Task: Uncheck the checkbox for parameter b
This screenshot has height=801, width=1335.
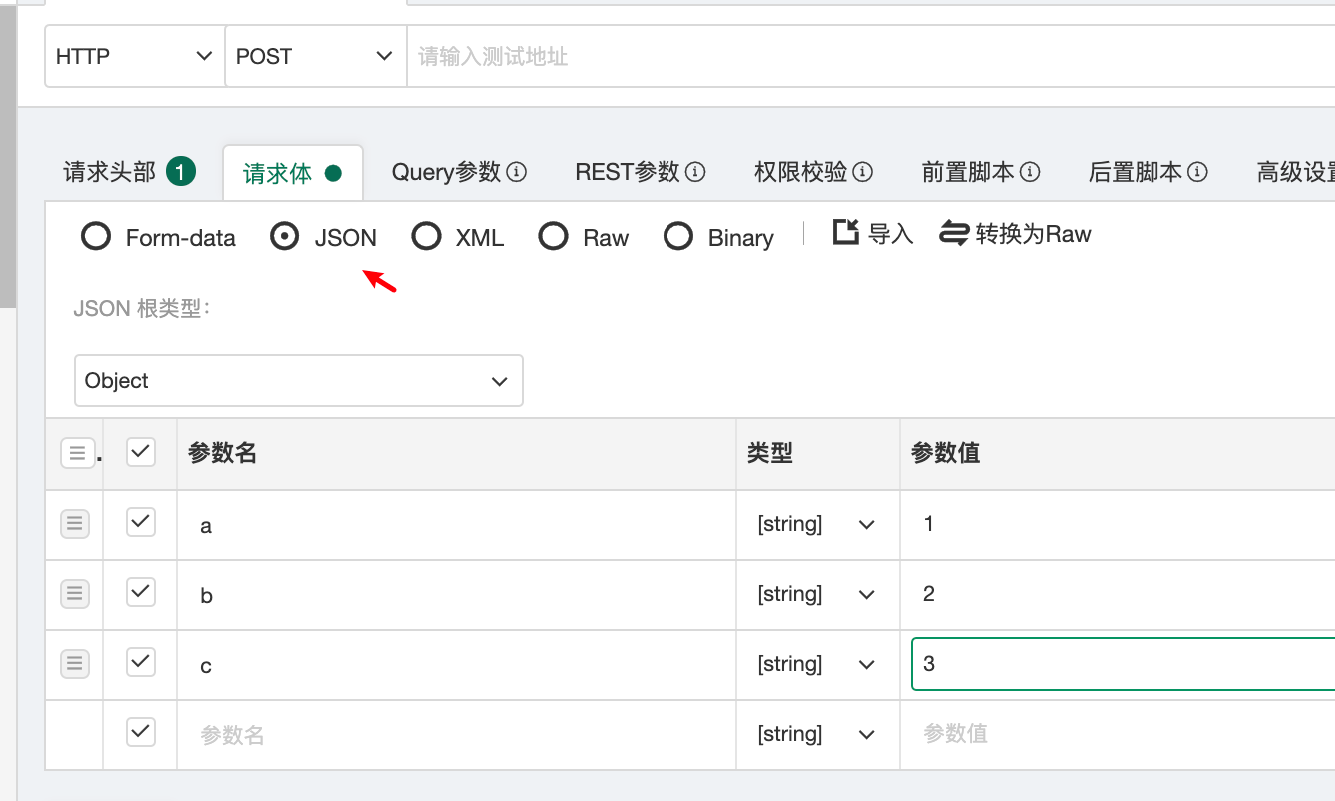Action: pyautogui.click(x=141, y=592)
